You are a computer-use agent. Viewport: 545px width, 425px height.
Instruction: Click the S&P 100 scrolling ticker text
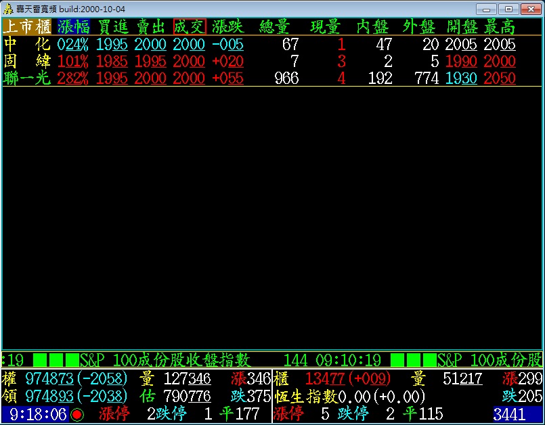coord(165,359)
